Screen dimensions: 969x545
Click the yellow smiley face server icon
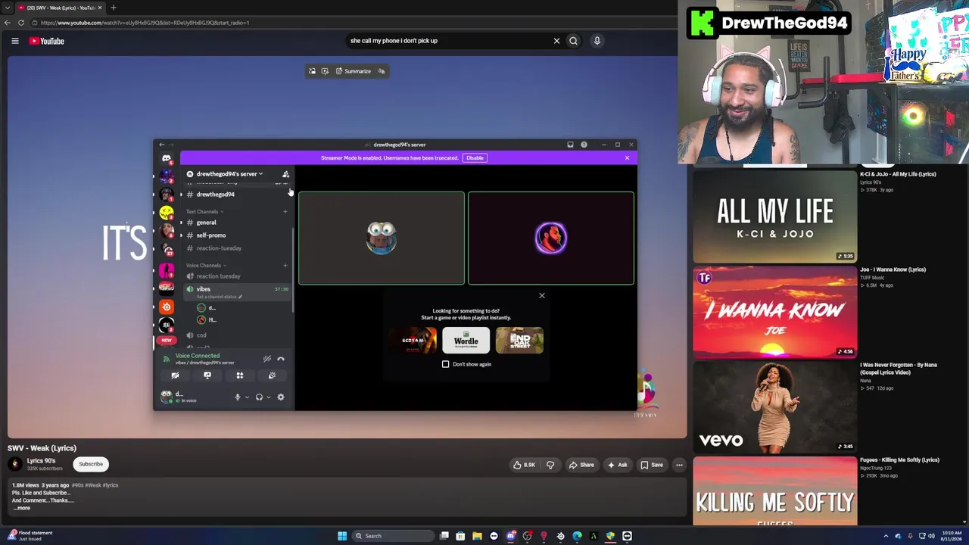[167, 213]
